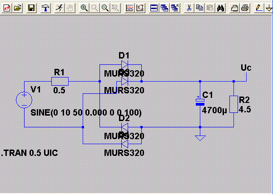Image resolution: width=273 pixels, height=194 pixels.
Task: Click the zoom out magnifier icon
Action: pyautogui.click(x=105, y=8)
